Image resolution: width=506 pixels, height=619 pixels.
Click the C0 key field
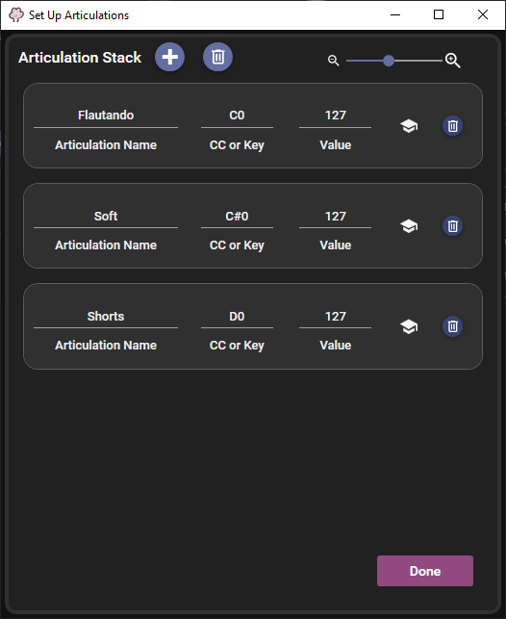pyautogui.click(x=237, y=116)
